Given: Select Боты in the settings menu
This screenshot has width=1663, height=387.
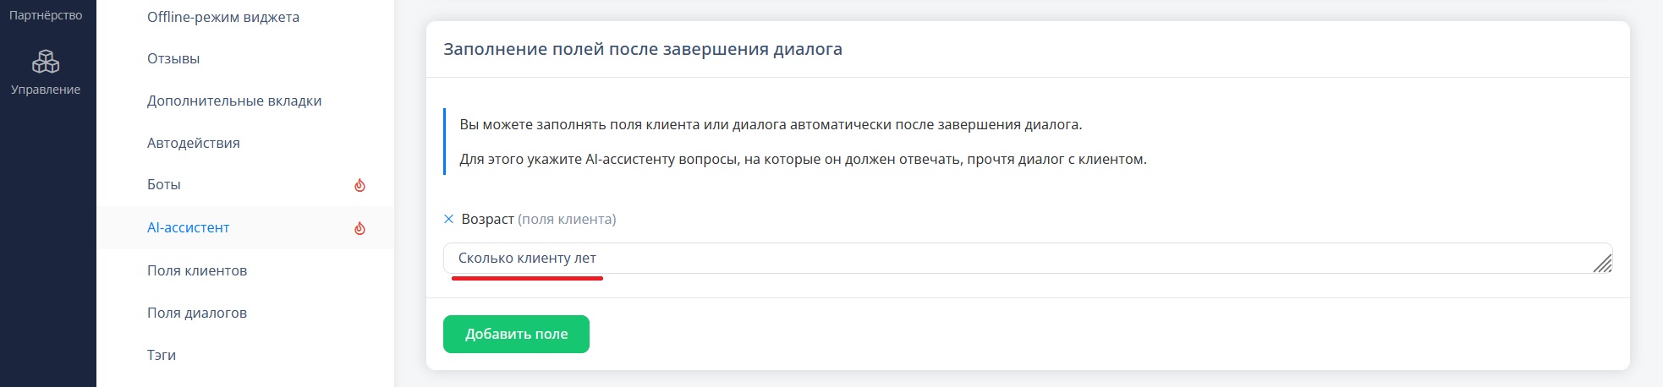Looking at the screenshot, I should tap(164, 184).
